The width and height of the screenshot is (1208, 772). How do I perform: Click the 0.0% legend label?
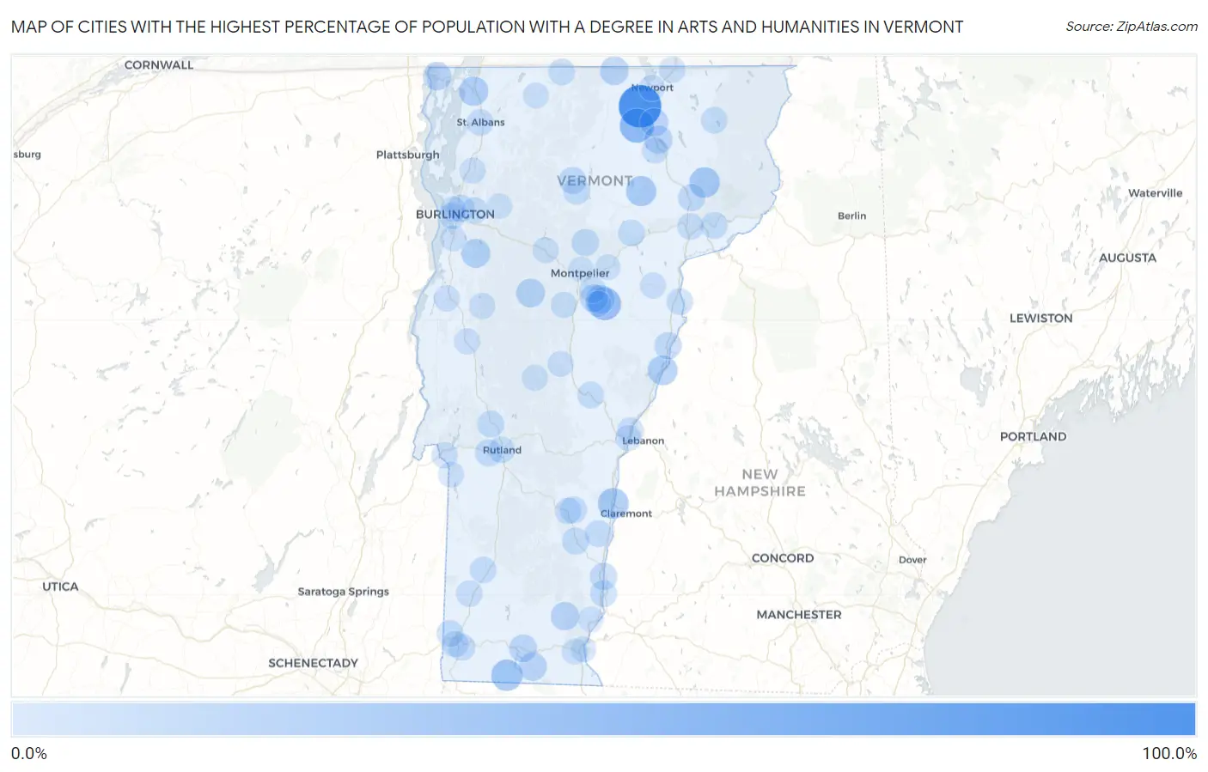click(29, 753)
